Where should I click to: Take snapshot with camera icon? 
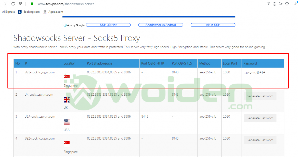click(268, 4)
